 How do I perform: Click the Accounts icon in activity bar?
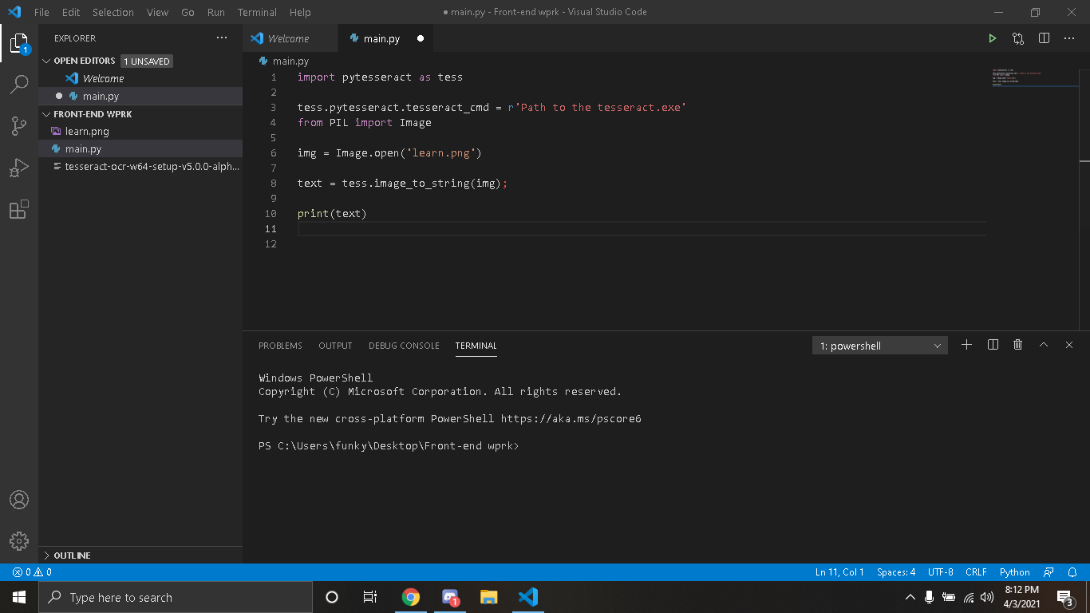[19, 500]
